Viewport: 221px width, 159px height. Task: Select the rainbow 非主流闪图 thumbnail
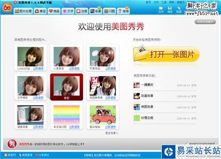(67, 115)
